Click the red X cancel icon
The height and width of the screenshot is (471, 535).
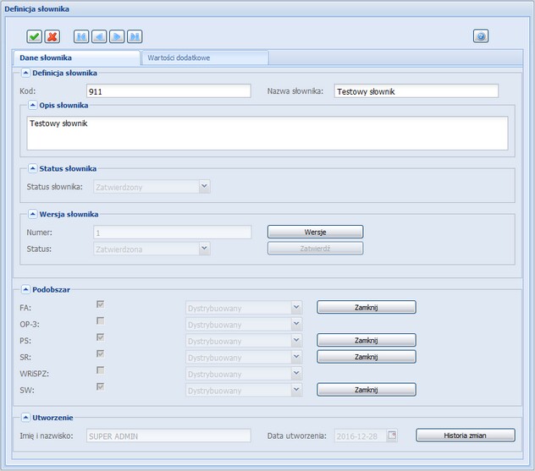point(52,36)
